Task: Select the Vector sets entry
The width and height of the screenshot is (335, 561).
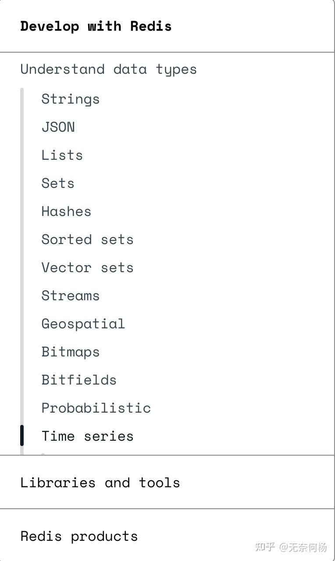Action: 87,267
